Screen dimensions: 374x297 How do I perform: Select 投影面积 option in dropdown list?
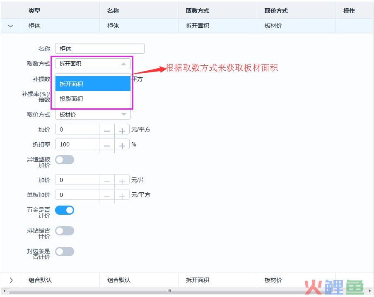tap(93, 98)
